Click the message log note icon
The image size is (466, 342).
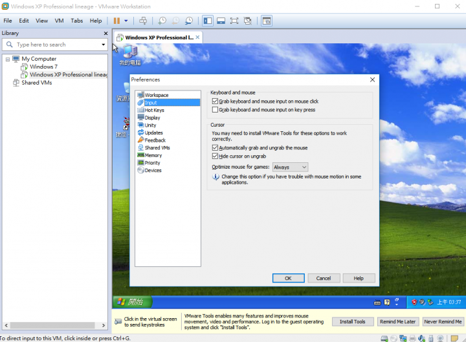[x=454, y=338]
